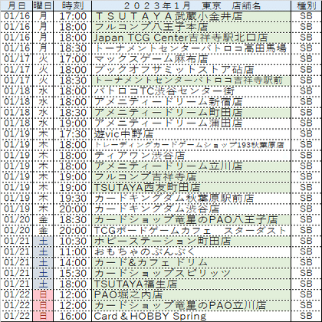Select the PAO堀之内店 store cell
This screenshot has width=322, height=322.
191,295
